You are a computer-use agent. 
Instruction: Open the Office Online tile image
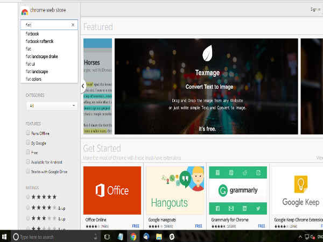coord(113,190)
